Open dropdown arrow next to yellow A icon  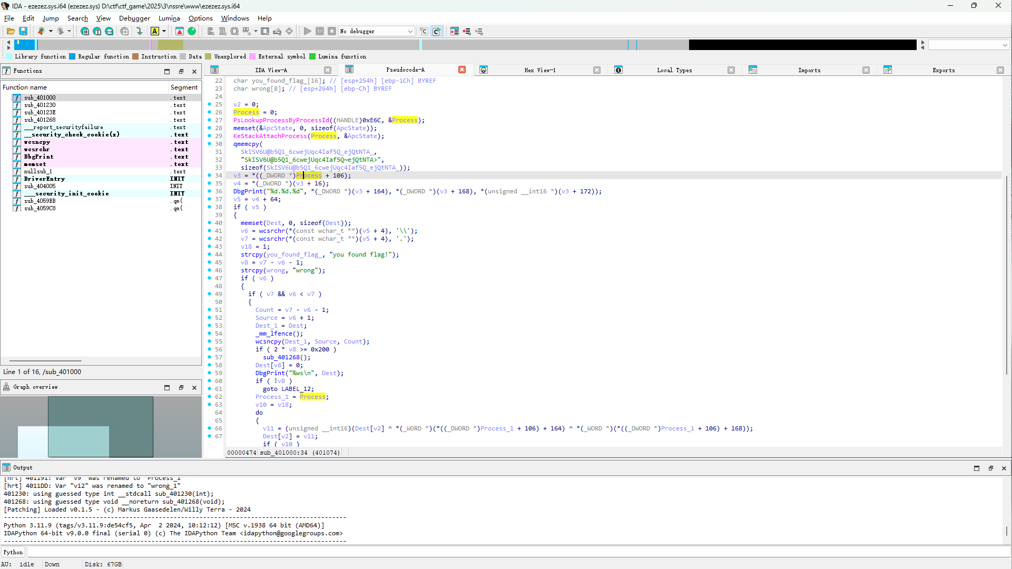164,32
